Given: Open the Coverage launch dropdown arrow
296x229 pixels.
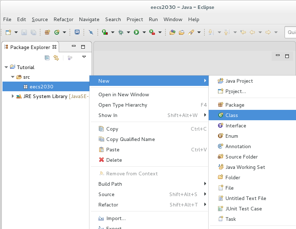Looking at the screenshot, I should coord(113,32).
